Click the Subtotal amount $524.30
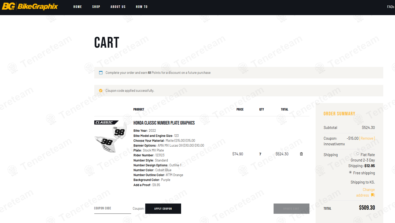 [x=368, y=128]
